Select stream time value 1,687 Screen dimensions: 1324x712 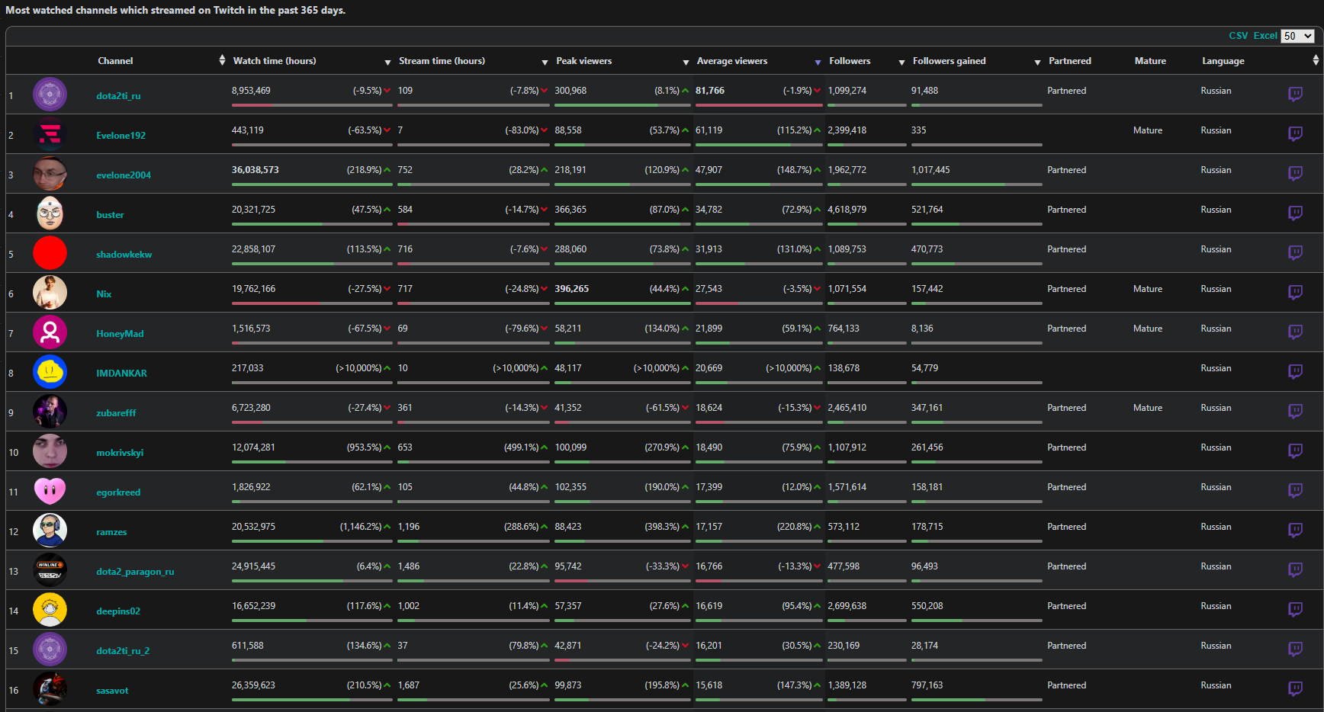coord(409,685)
